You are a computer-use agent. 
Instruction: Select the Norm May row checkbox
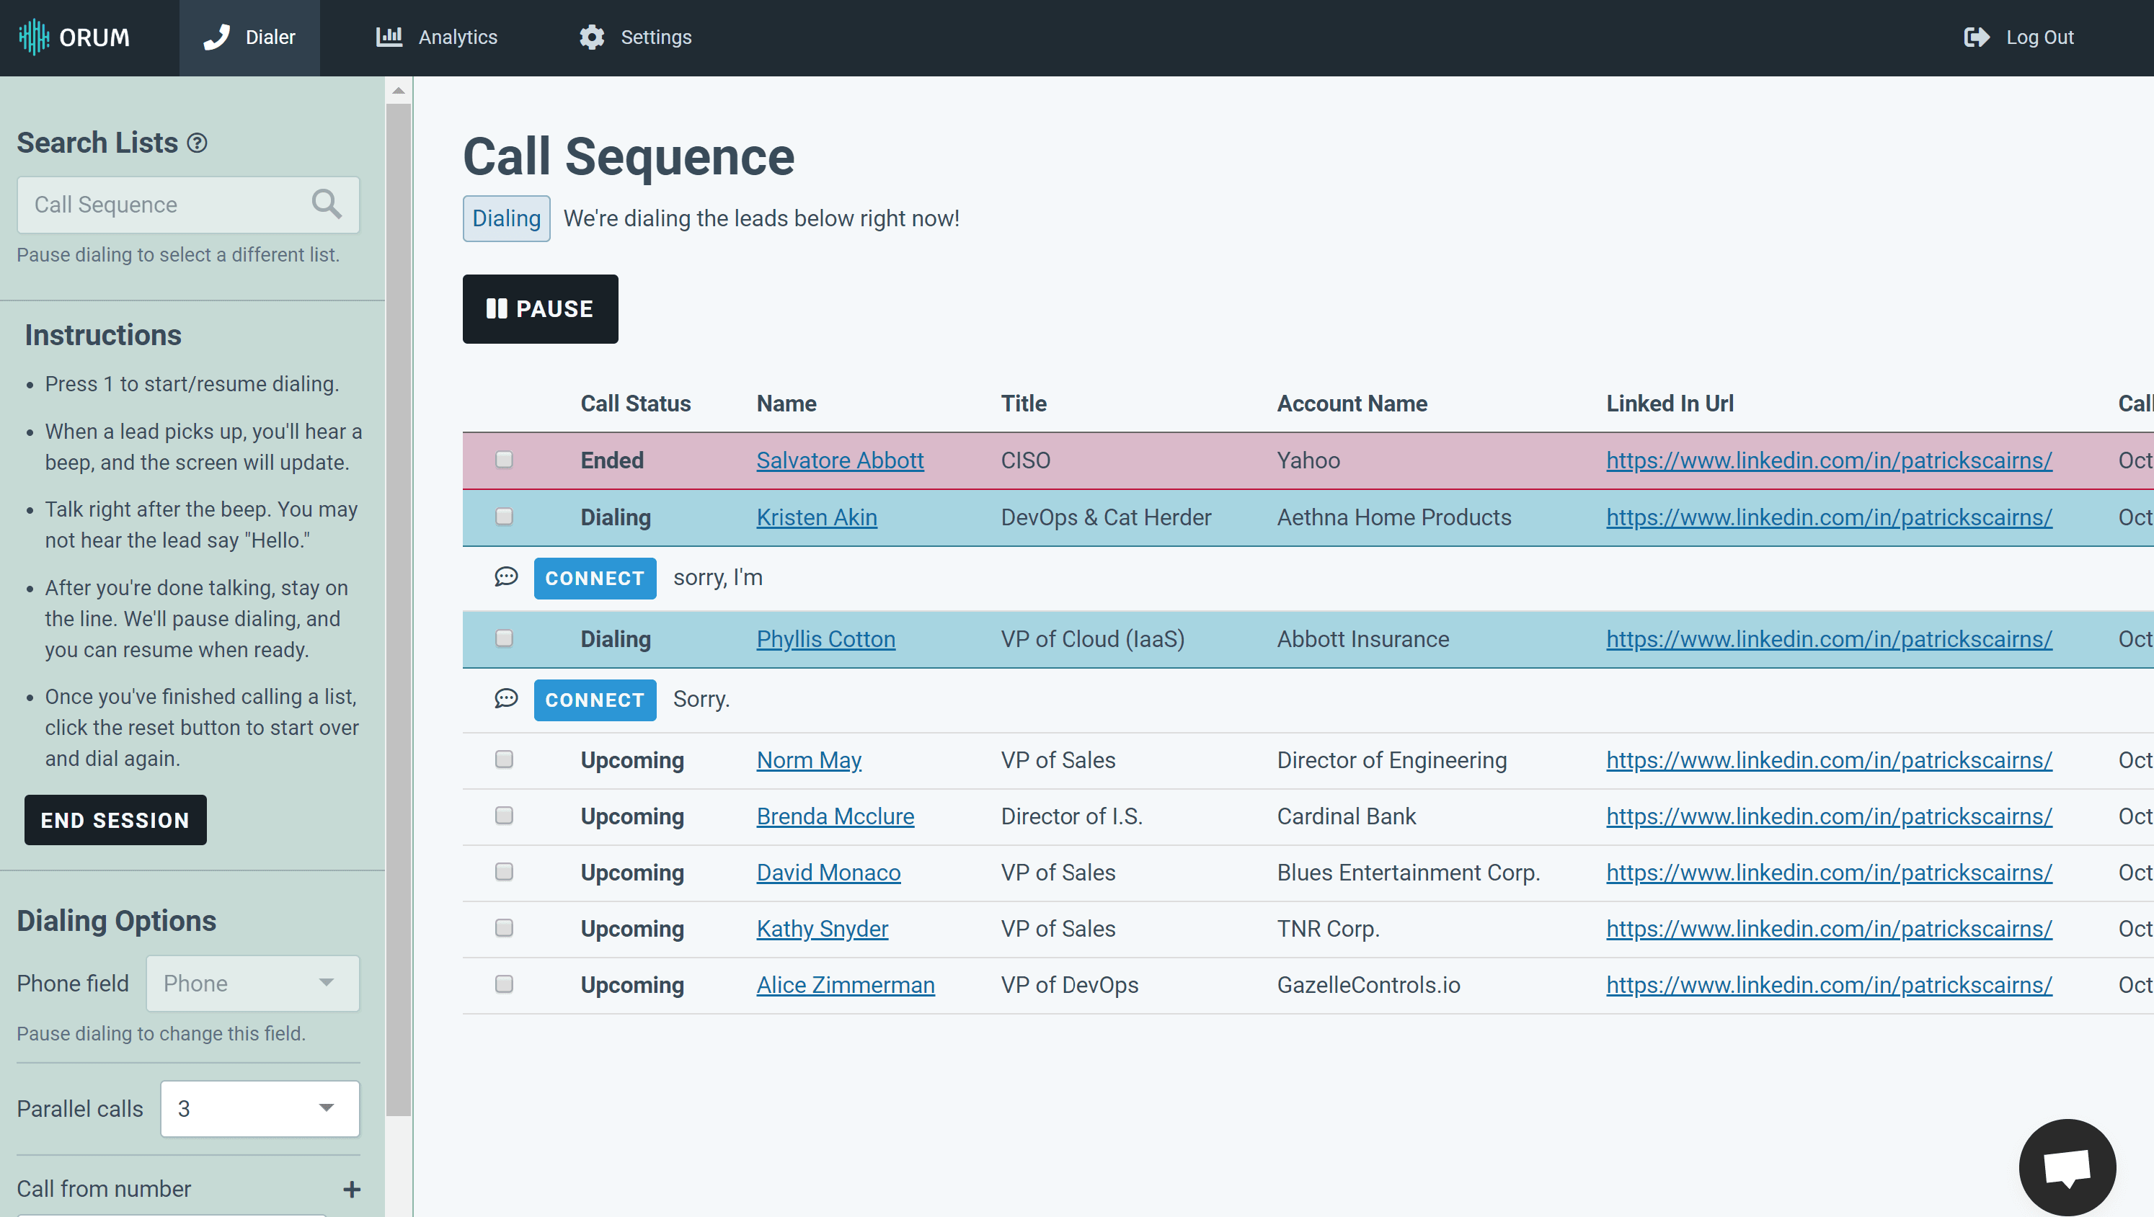click(x=503, y=759)
